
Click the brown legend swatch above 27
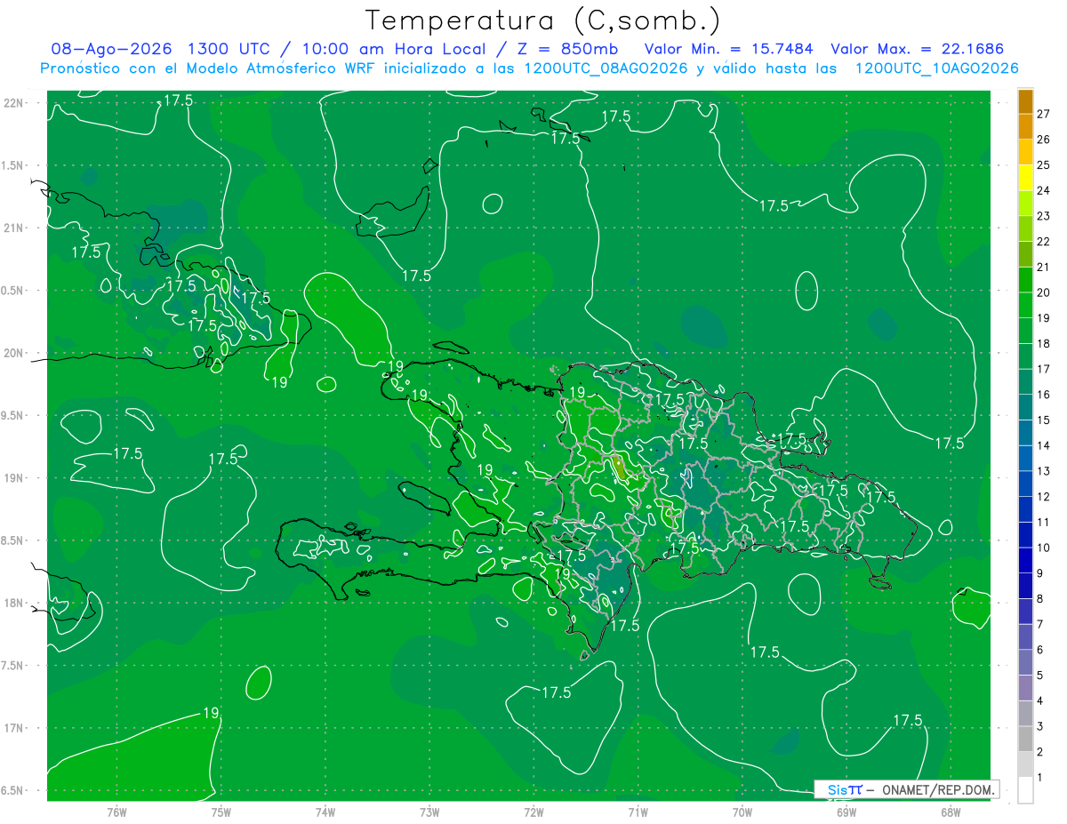[1025, 101]
